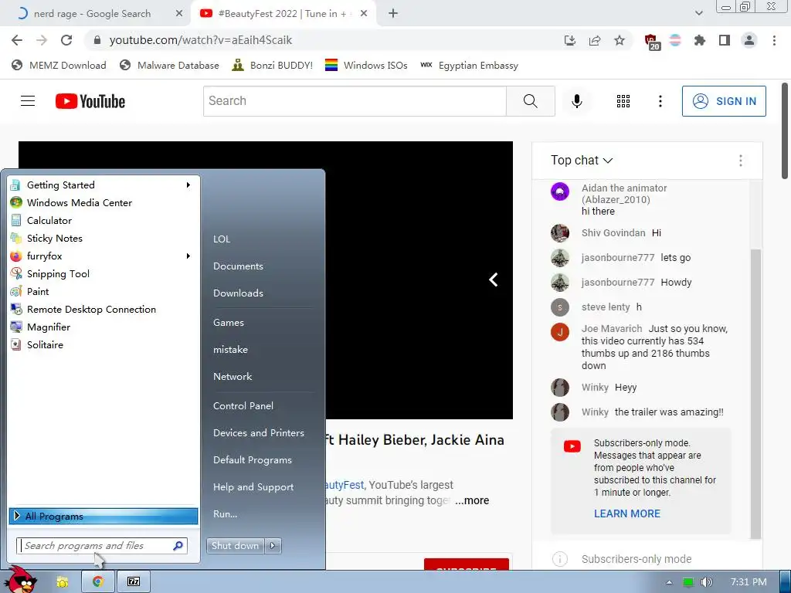Image resolution: width=791 pixels, height=593 pixels.
Task: Click the left chevron on the video player
Action: point(494,280)
